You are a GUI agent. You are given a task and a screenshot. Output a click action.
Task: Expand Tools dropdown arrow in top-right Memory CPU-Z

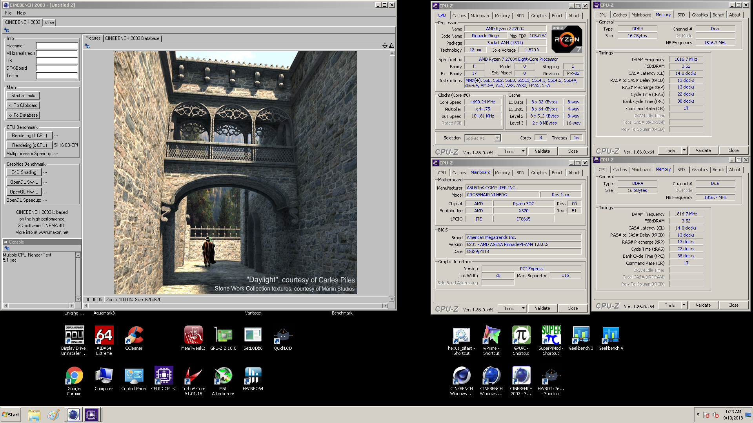684,150
